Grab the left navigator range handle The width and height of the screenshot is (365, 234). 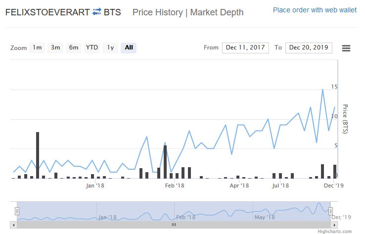point(17,211)
